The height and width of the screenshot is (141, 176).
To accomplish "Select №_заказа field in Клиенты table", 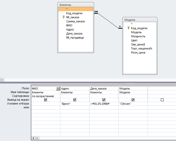I will point(76,17).
